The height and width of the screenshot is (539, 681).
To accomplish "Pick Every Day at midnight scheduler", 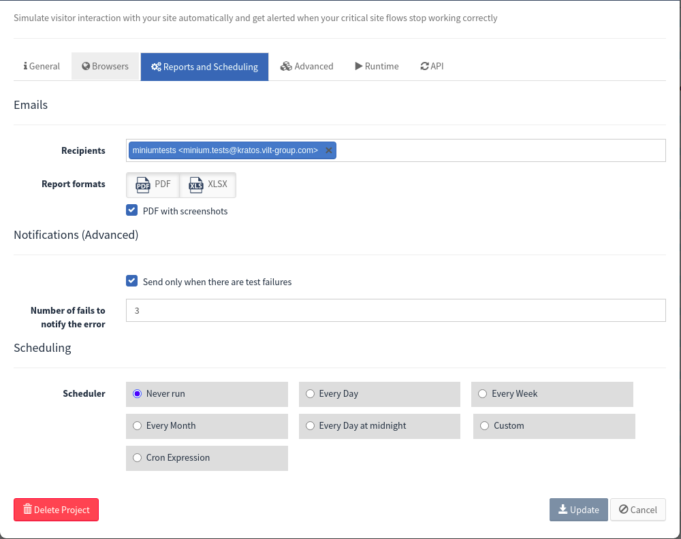I will [379, 426].
